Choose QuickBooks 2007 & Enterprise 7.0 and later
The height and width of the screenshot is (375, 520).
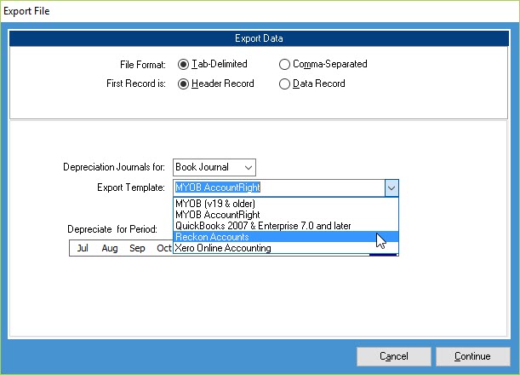click(x=286, y=226)
